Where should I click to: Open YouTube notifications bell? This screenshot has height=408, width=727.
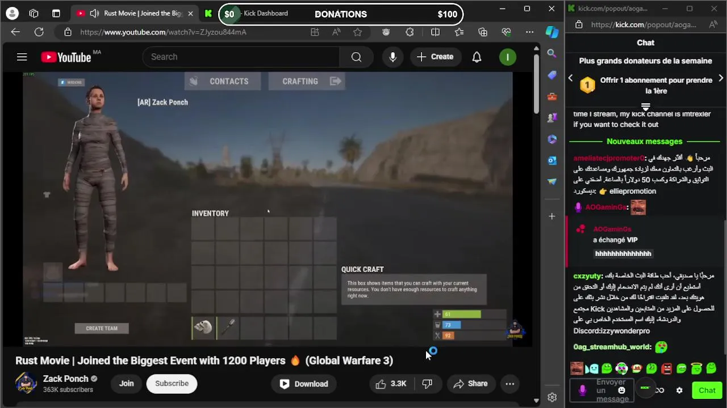[x=477, y=57]
